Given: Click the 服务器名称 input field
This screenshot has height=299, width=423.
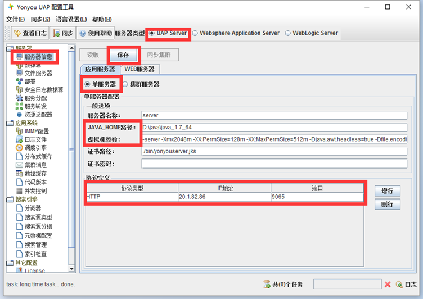Looking at the screenshot, I should pos(274,115).
